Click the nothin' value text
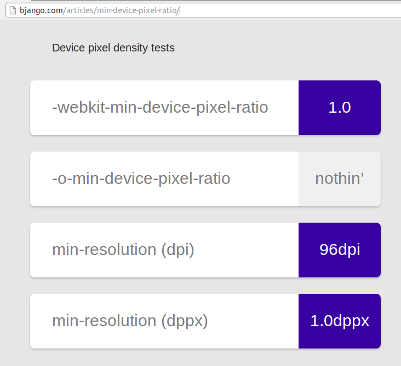Screen dimensions: 401x366 [339, 178]
